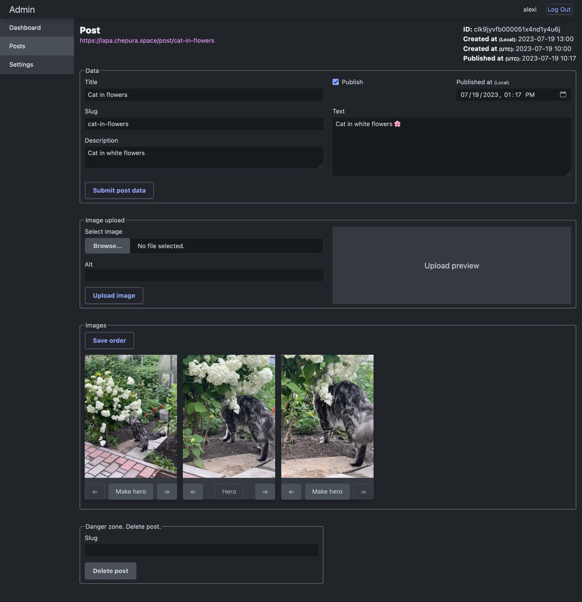582x602 pixels.
Task: Click the Upload image button
Action: (x=113, y=295)
